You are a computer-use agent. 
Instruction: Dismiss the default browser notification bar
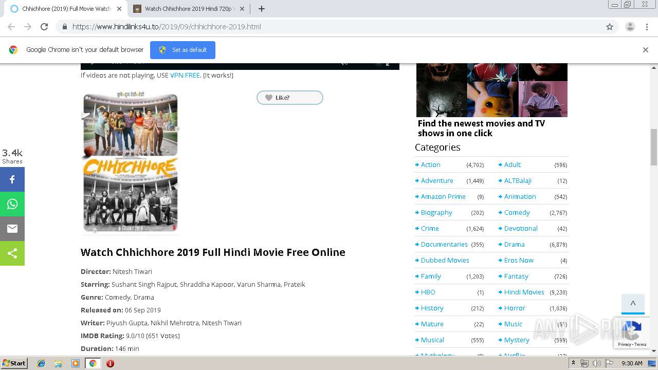click(x=645, y=50)
